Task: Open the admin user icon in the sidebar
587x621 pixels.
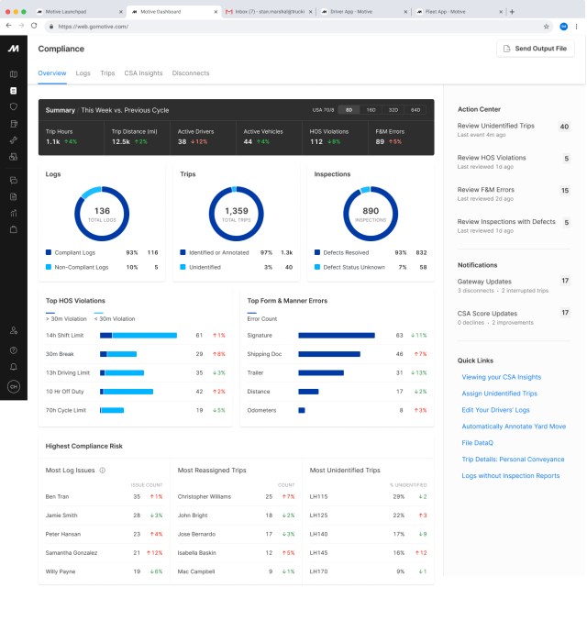Action: tap(14, 330)
